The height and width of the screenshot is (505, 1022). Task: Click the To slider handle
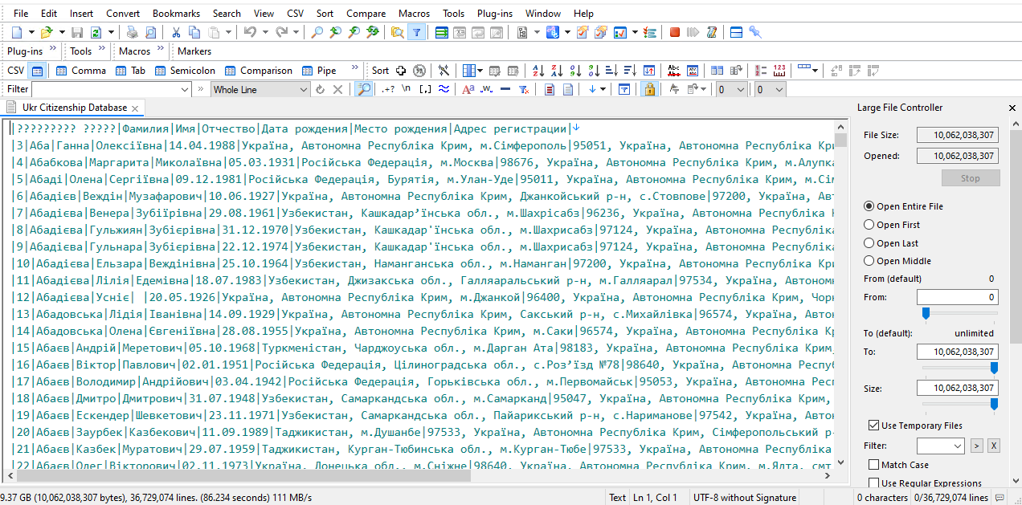point(994,368)
